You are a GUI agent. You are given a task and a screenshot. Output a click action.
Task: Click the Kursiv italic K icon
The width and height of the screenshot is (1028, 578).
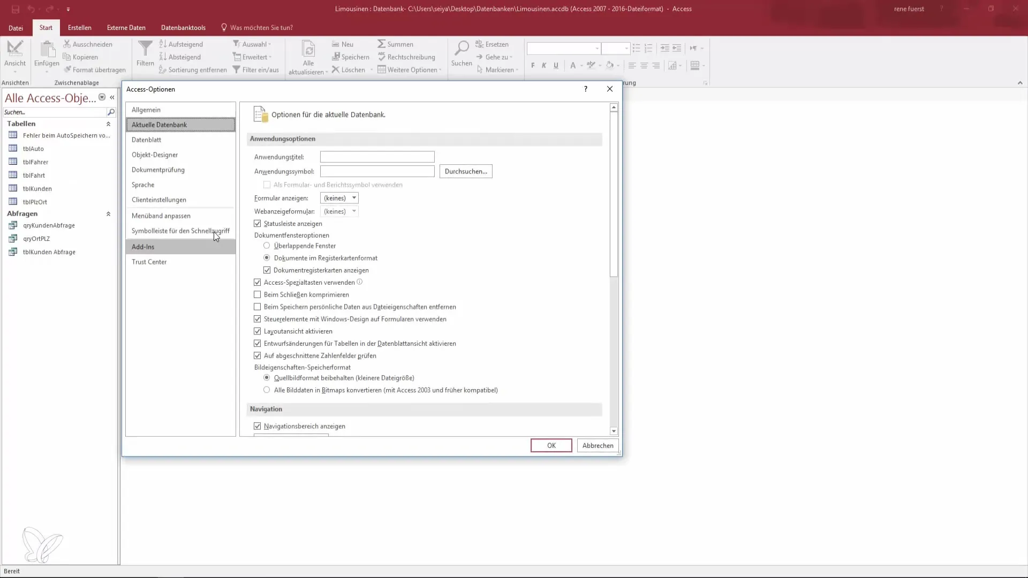(544, 65)
